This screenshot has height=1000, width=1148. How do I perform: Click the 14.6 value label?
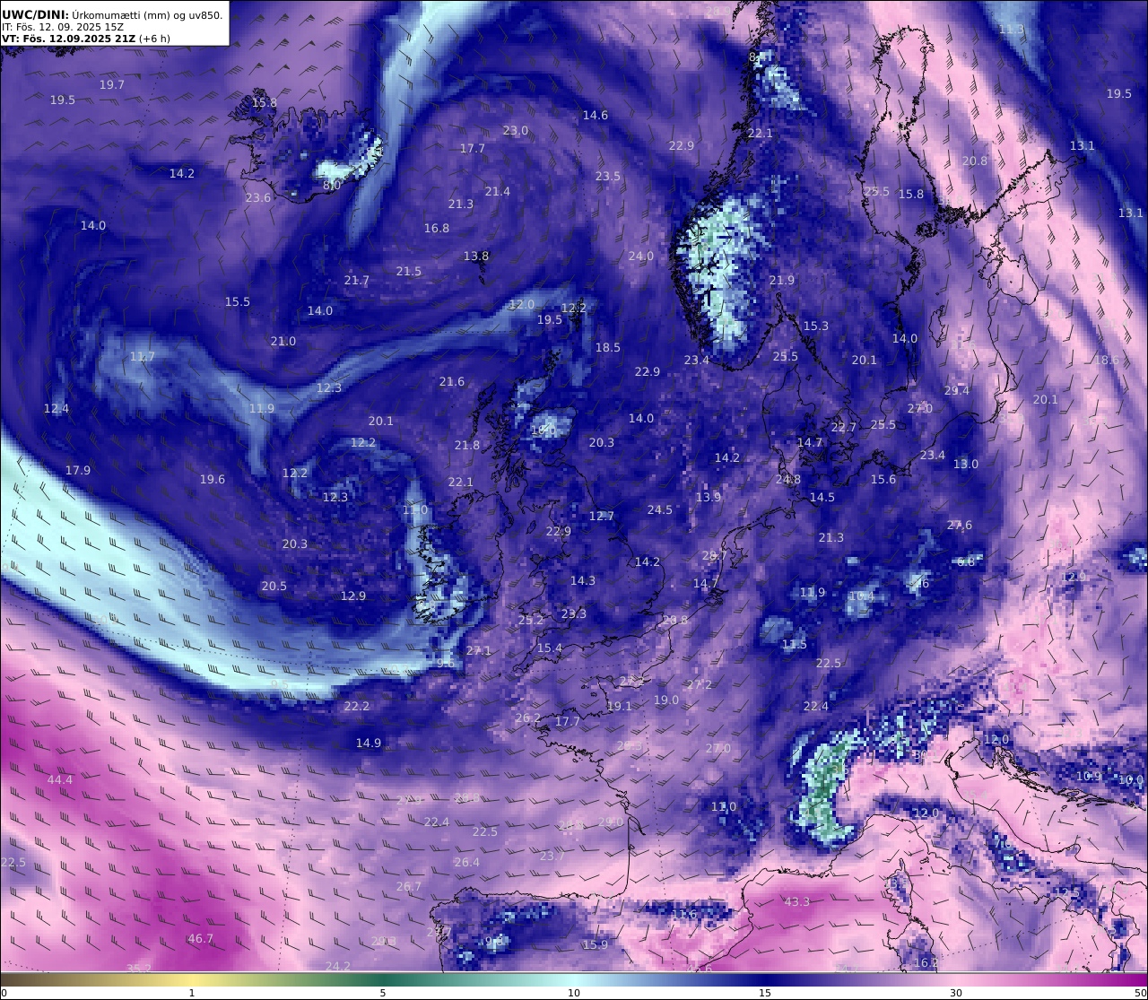pos(596,115)
